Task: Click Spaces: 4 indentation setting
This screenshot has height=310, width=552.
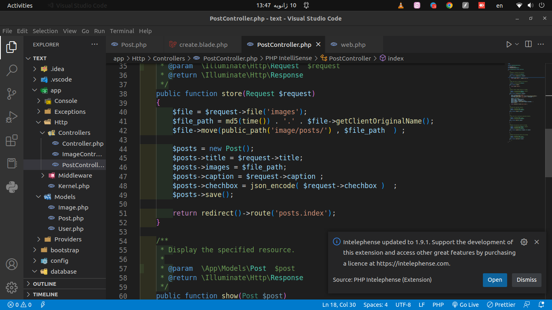Action: click(x=375, y=305)
